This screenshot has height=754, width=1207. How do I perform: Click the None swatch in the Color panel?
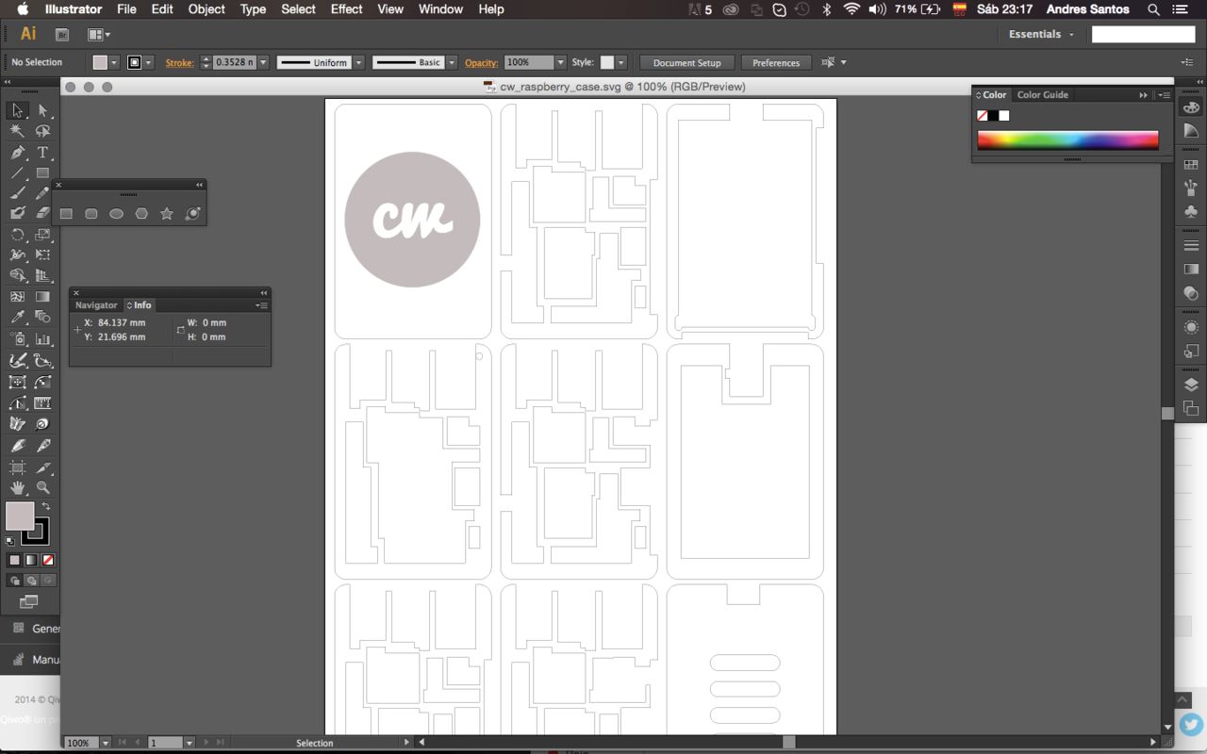[x=983, y=116]
